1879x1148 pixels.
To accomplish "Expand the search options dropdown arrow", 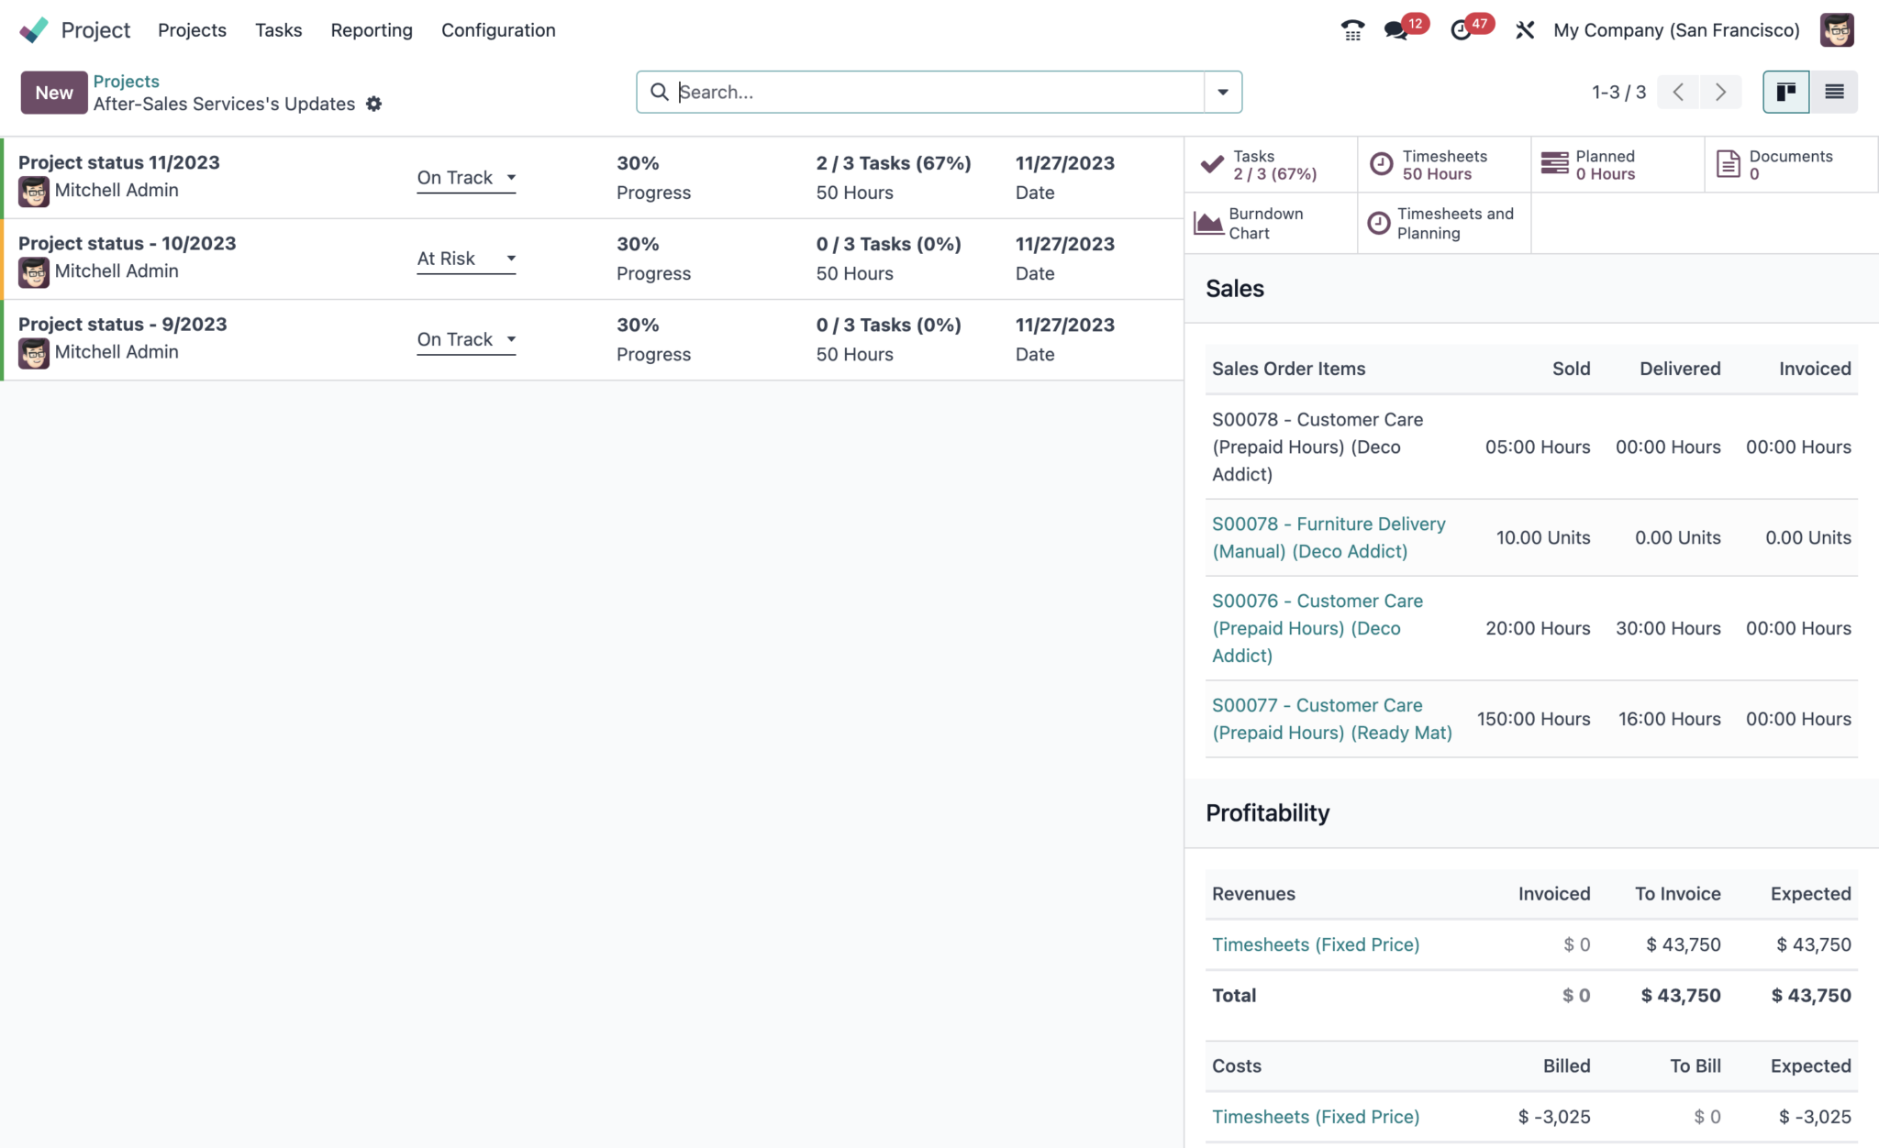I will (1222, 92).
